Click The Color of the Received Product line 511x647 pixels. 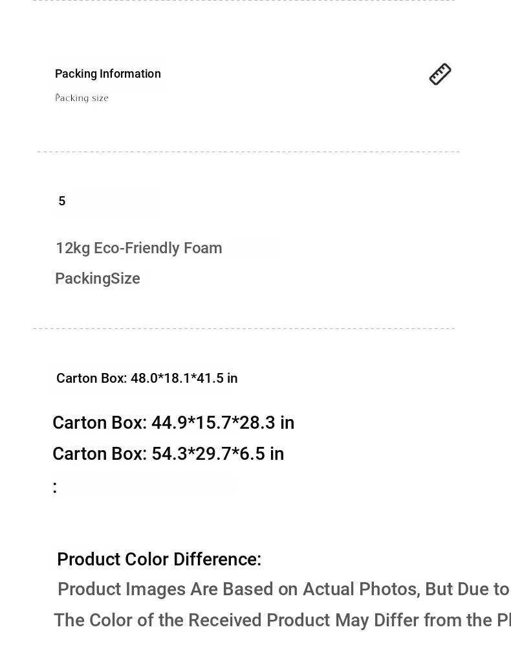pyautogui.click(x=282, y=620)
